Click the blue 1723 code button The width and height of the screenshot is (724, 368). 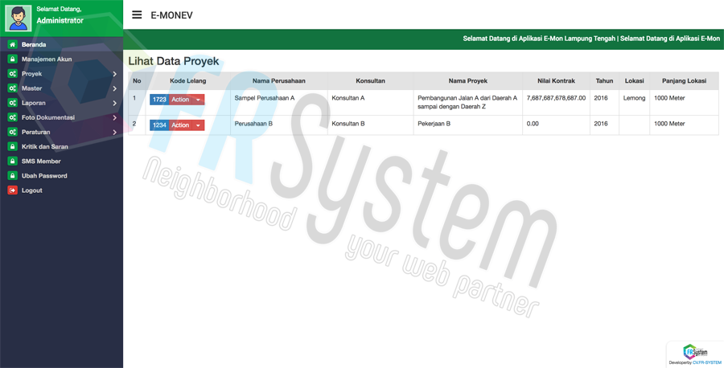tap(159, 100)
